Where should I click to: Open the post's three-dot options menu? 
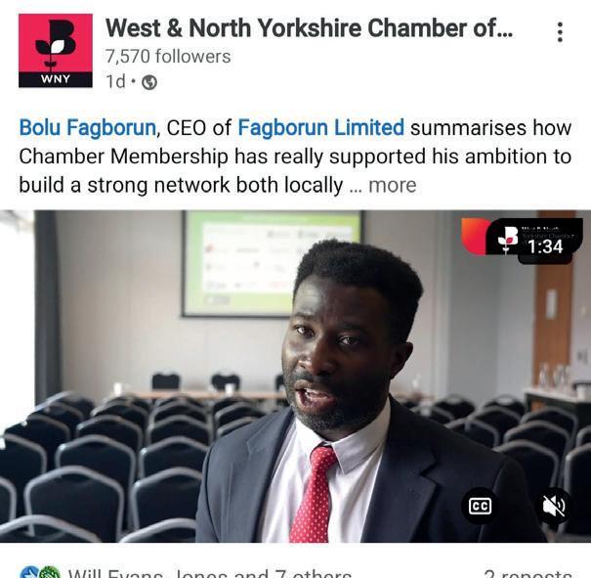point(560,31)
